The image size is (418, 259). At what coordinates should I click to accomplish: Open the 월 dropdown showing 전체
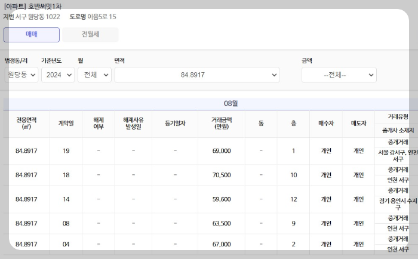coord(94,75)
